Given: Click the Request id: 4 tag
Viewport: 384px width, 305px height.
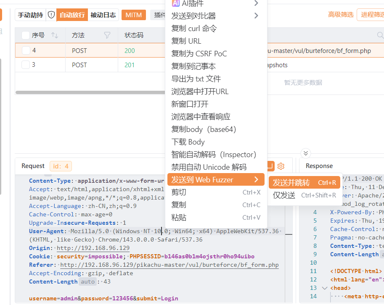Looking at the screenshot, I should tap(61, 166).
